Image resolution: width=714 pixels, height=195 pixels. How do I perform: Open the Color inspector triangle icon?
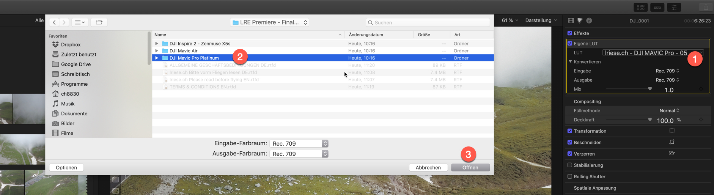pos(580,20)
